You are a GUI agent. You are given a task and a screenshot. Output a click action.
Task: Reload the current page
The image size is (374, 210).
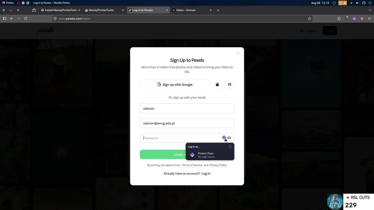point(26,18)
